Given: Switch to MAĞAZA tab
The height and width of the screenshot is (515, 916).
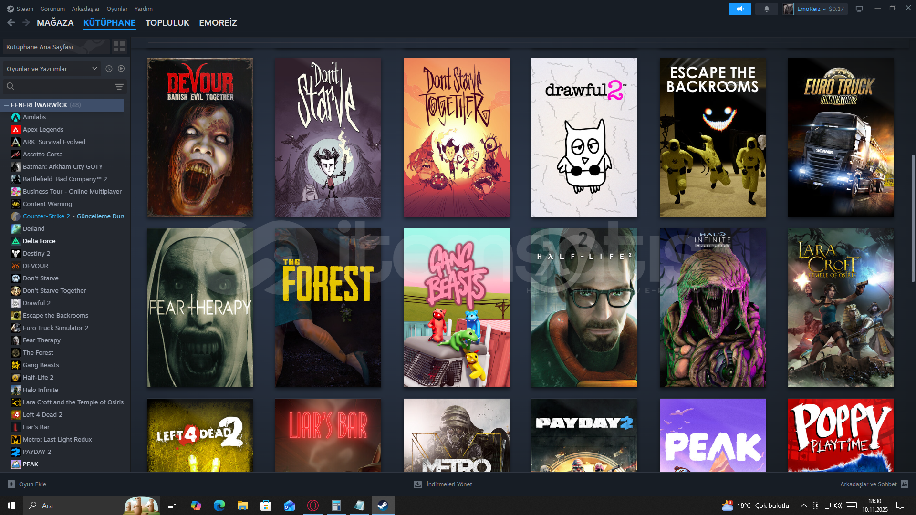Looking at the screenshot, I should point(55,22).
